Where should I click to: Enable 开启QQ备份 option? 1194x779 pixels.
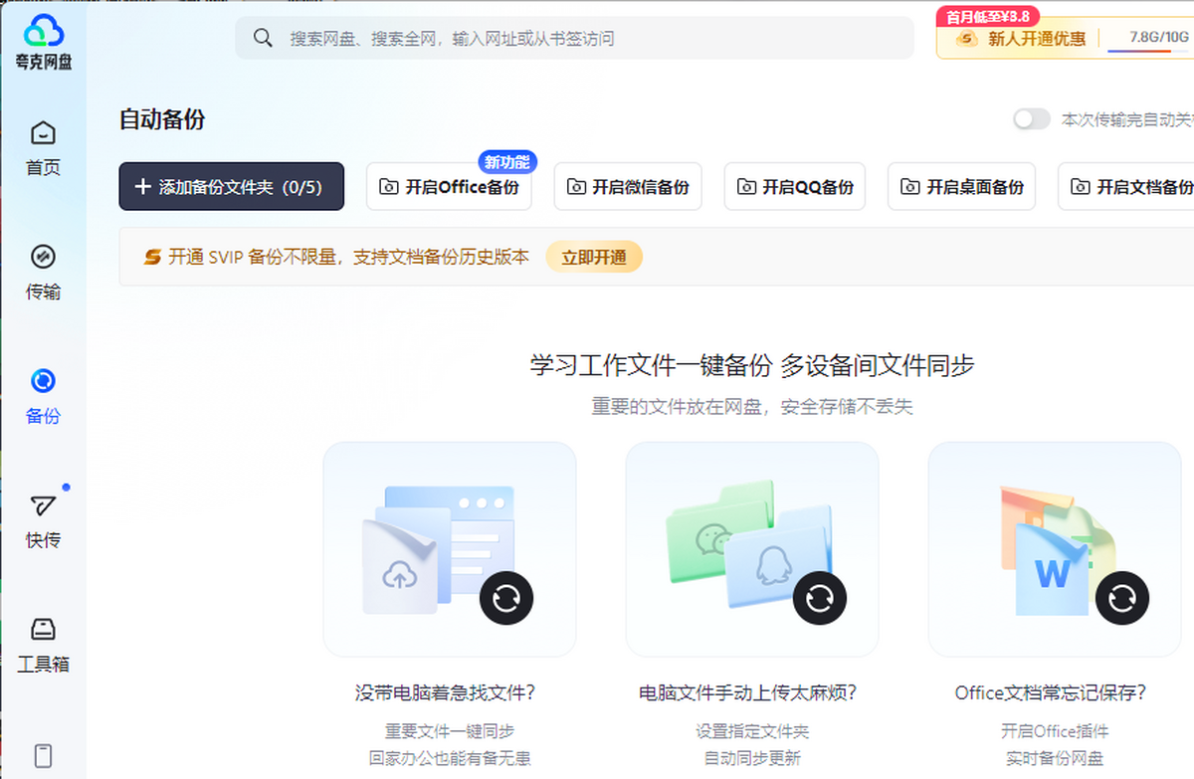click(794, 187)
